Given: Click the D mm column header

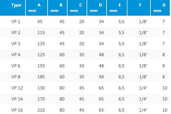Looking at the screenshot, I should coord(97,8).
